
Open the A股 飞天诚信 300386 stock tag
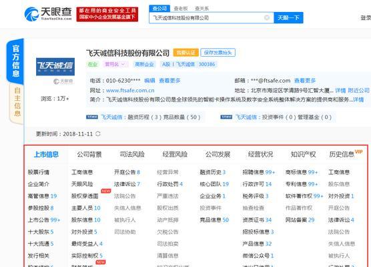coord(189,64)
